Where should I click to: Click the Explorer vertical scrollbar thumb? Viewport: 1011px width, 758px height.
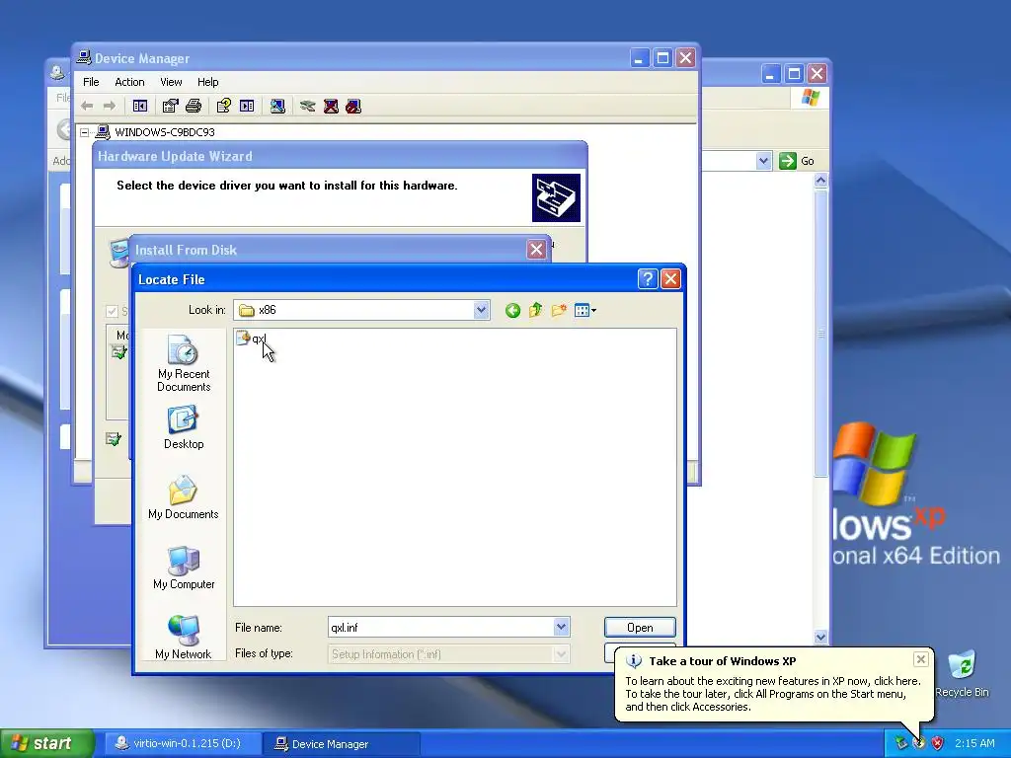coord(820,334)
